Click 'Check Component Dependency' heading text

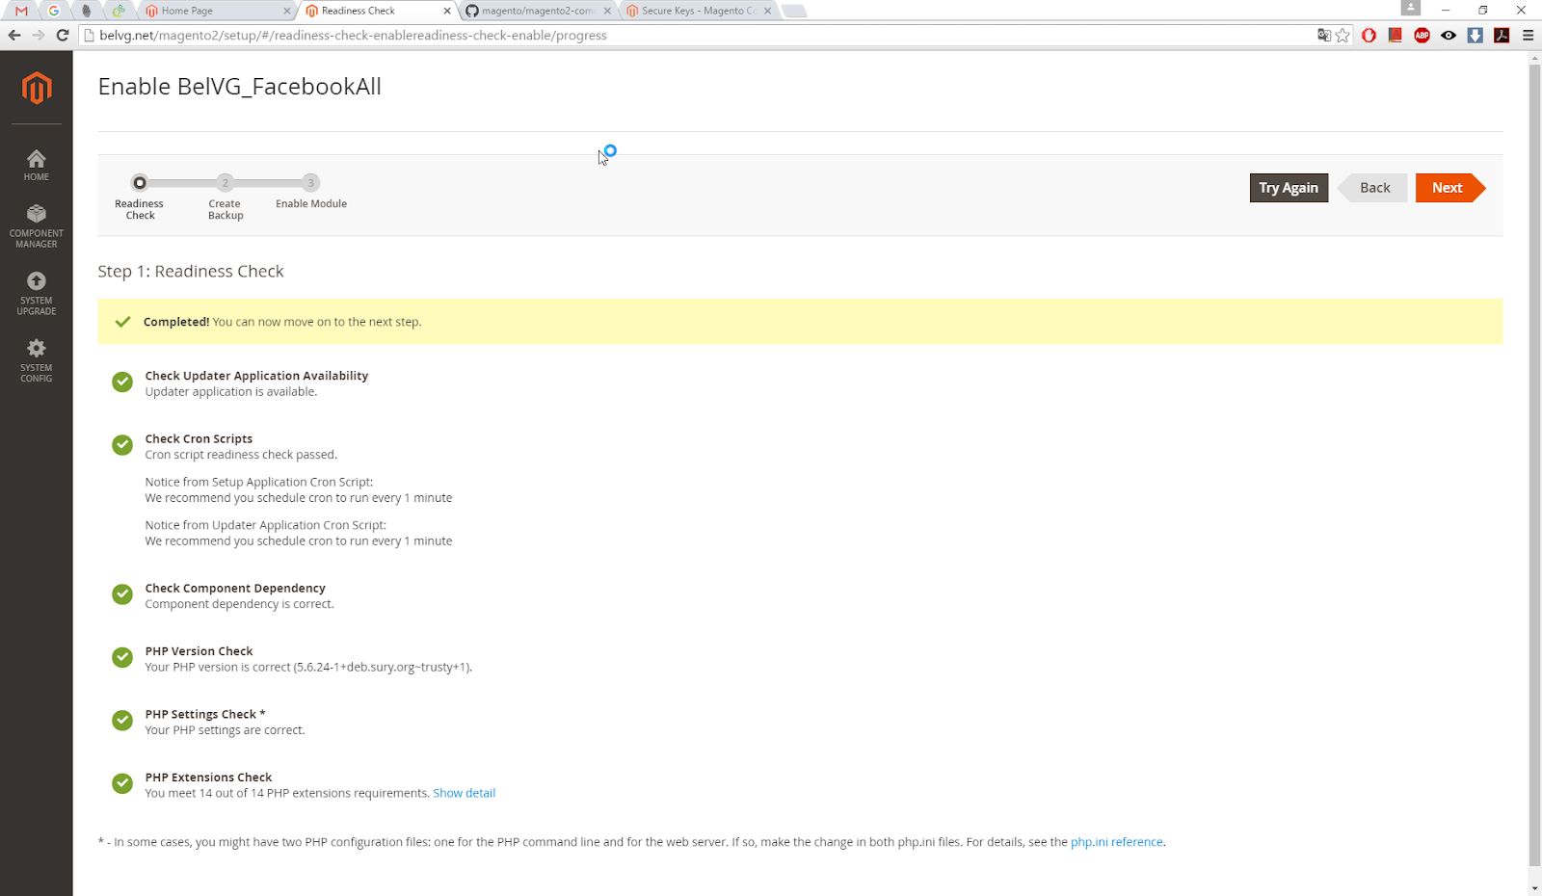click(235, 588)
